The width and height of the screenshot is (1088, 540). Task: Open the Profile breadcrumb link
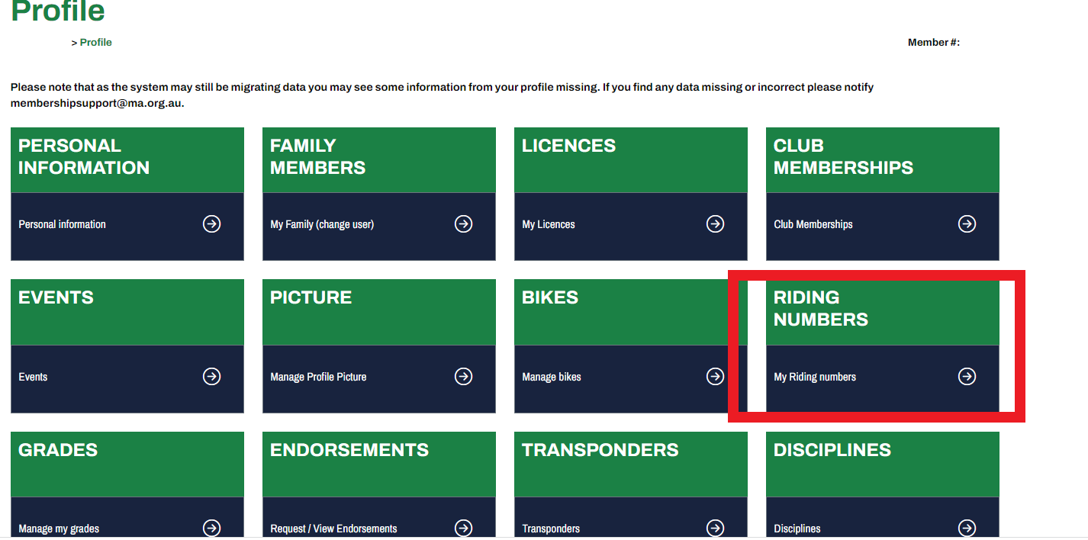pos(95,43)
